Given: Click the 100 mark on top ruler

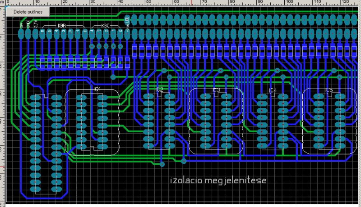Looking at the screenshot, I should pyautogui.click(x=289, y=2).
